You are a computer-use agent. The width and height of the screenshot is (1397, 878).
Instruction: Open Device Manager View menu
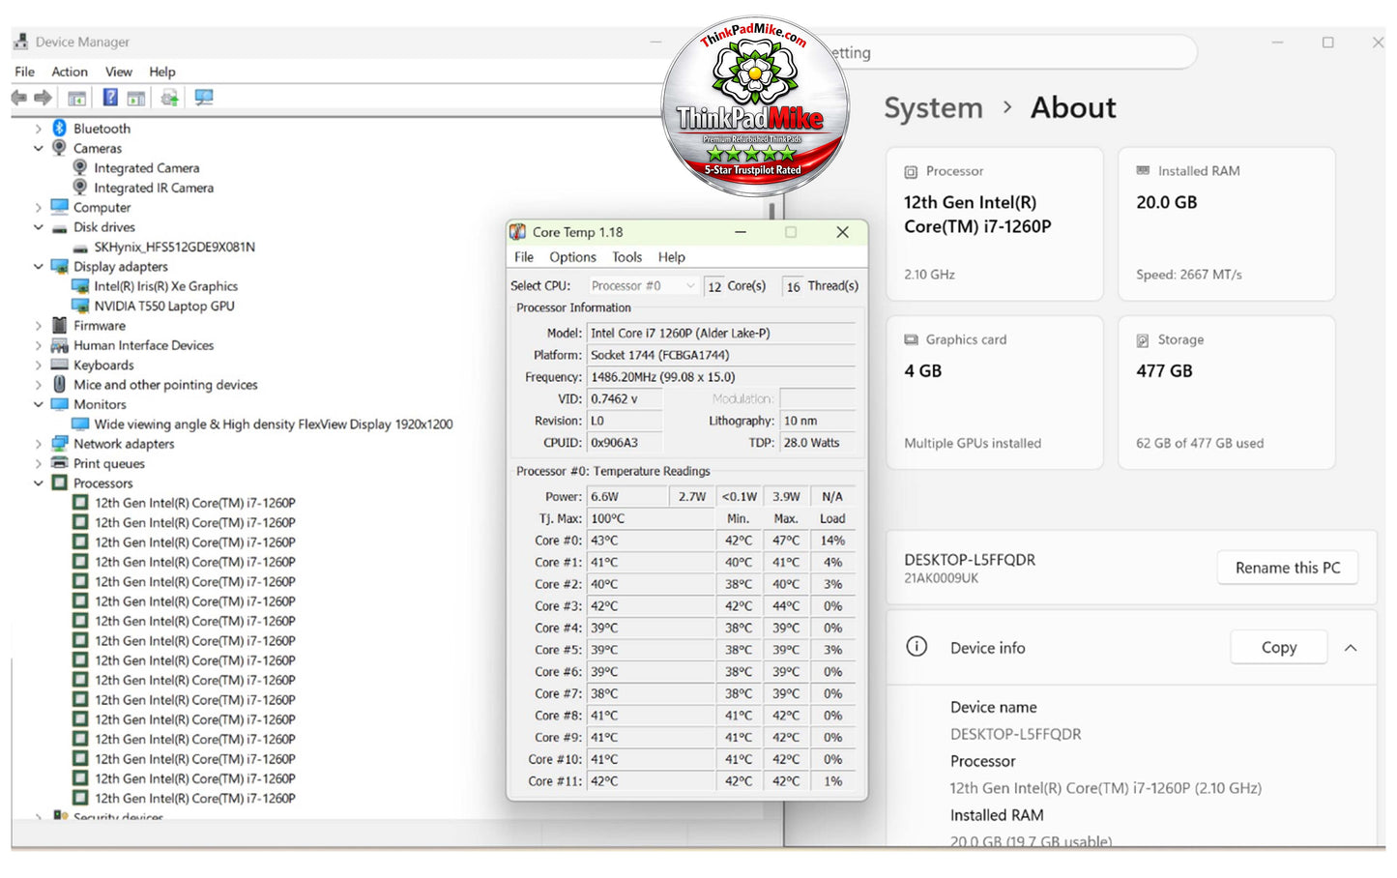coord(119,72)
